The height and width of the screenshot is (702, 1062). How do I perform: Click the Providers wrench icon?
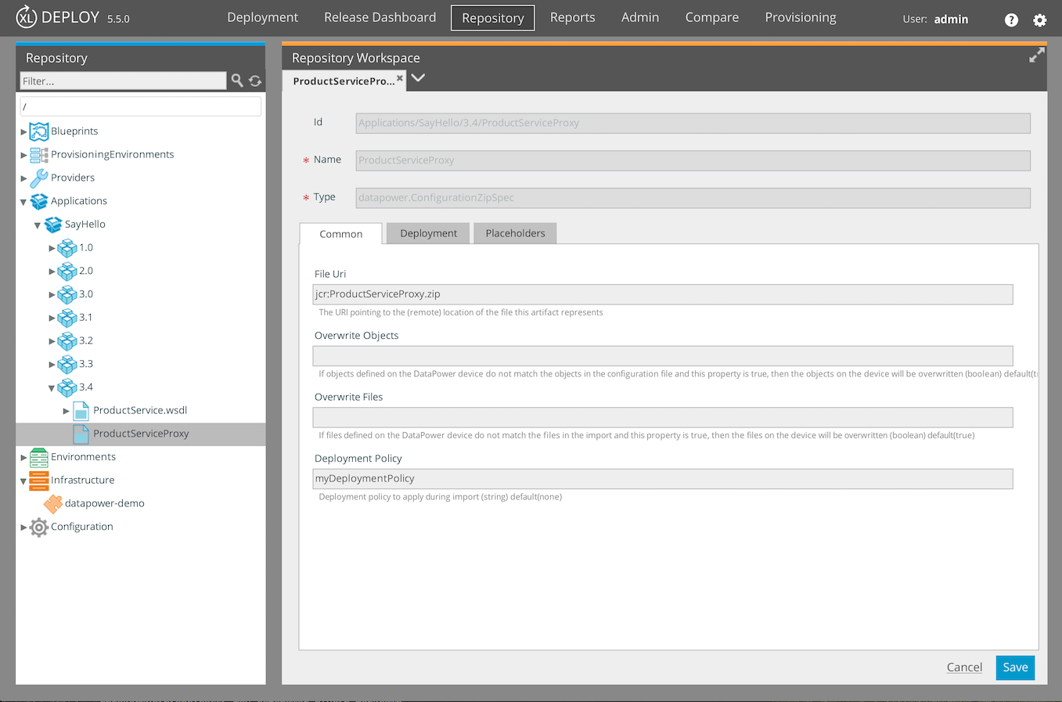click(x=39, y=178)
